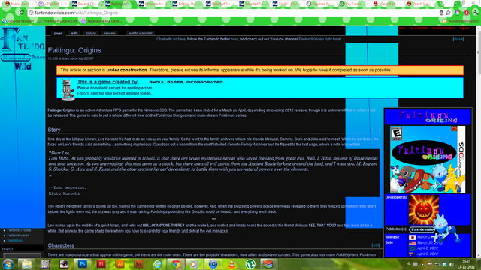The width and height of the screenshot is (481, 270).
Task: Open Windows Explorer from the taskbar
Action: [26, 264]
